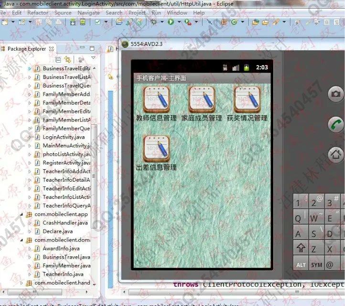
Task: Open the New wizard toolbar icon
Action: [x=5, y=22]
